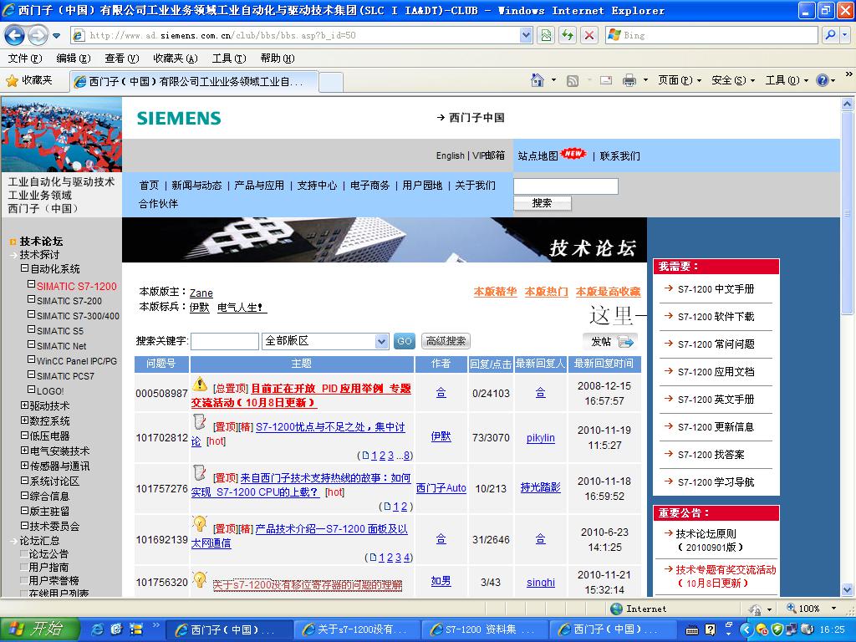Click the Bing search magnifier button
The image size is (856, 642).
(x=830, y=35)
